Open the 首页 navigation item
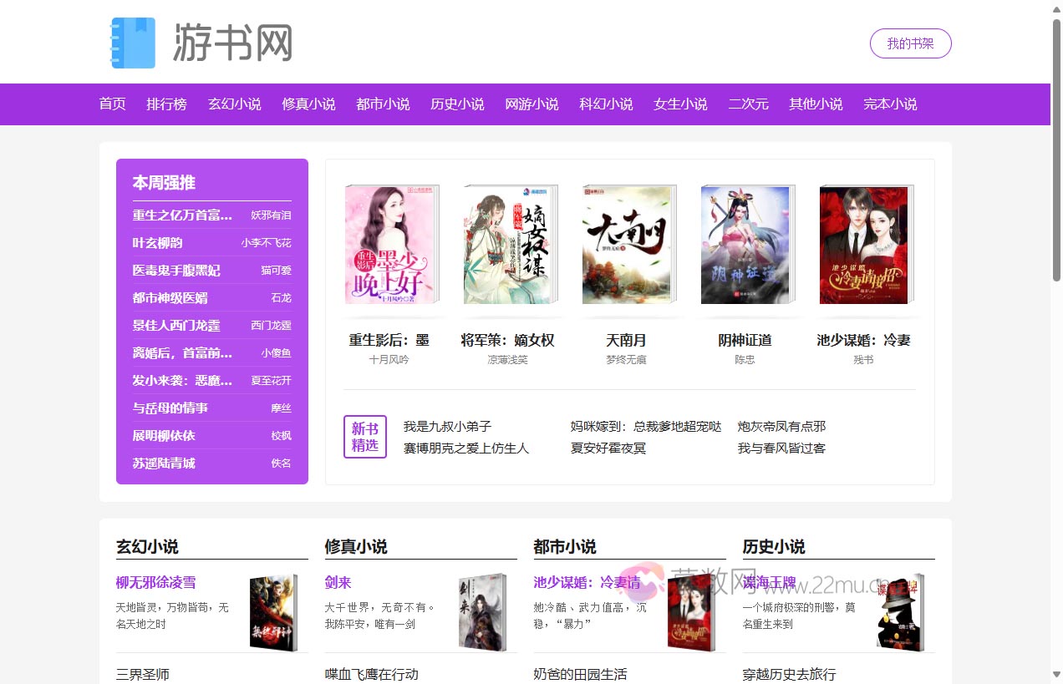This screenshot has width=1063, height=684. (111, 104)
